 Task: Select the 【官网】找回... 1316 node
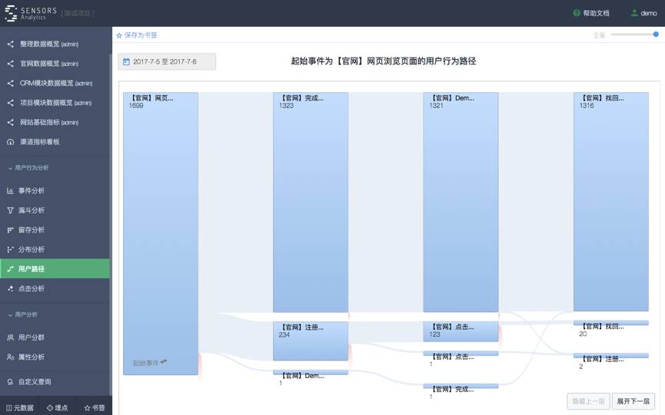[611, 202]
